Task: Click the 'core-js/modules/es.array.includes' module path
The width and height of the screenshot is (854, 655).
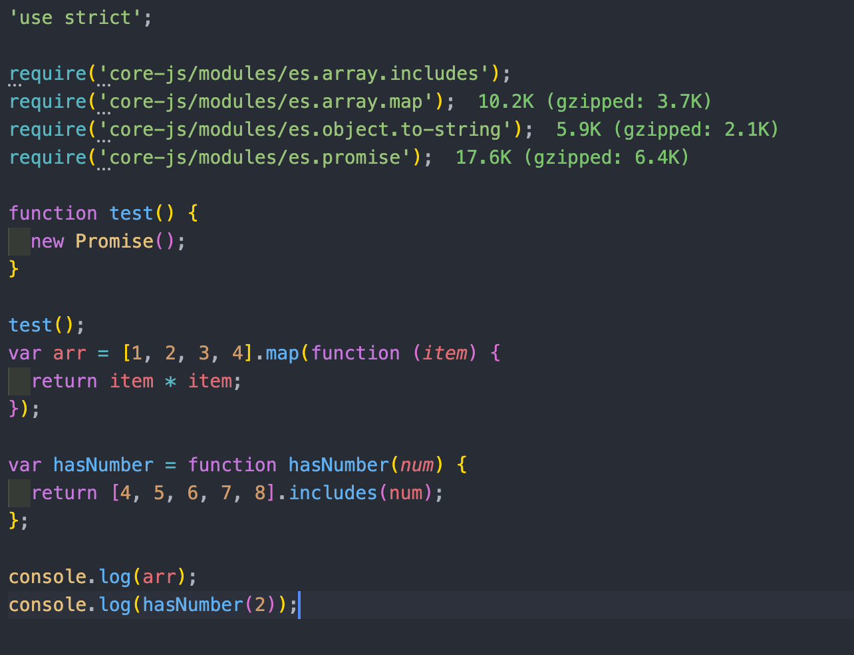Action: coord(294,73)
